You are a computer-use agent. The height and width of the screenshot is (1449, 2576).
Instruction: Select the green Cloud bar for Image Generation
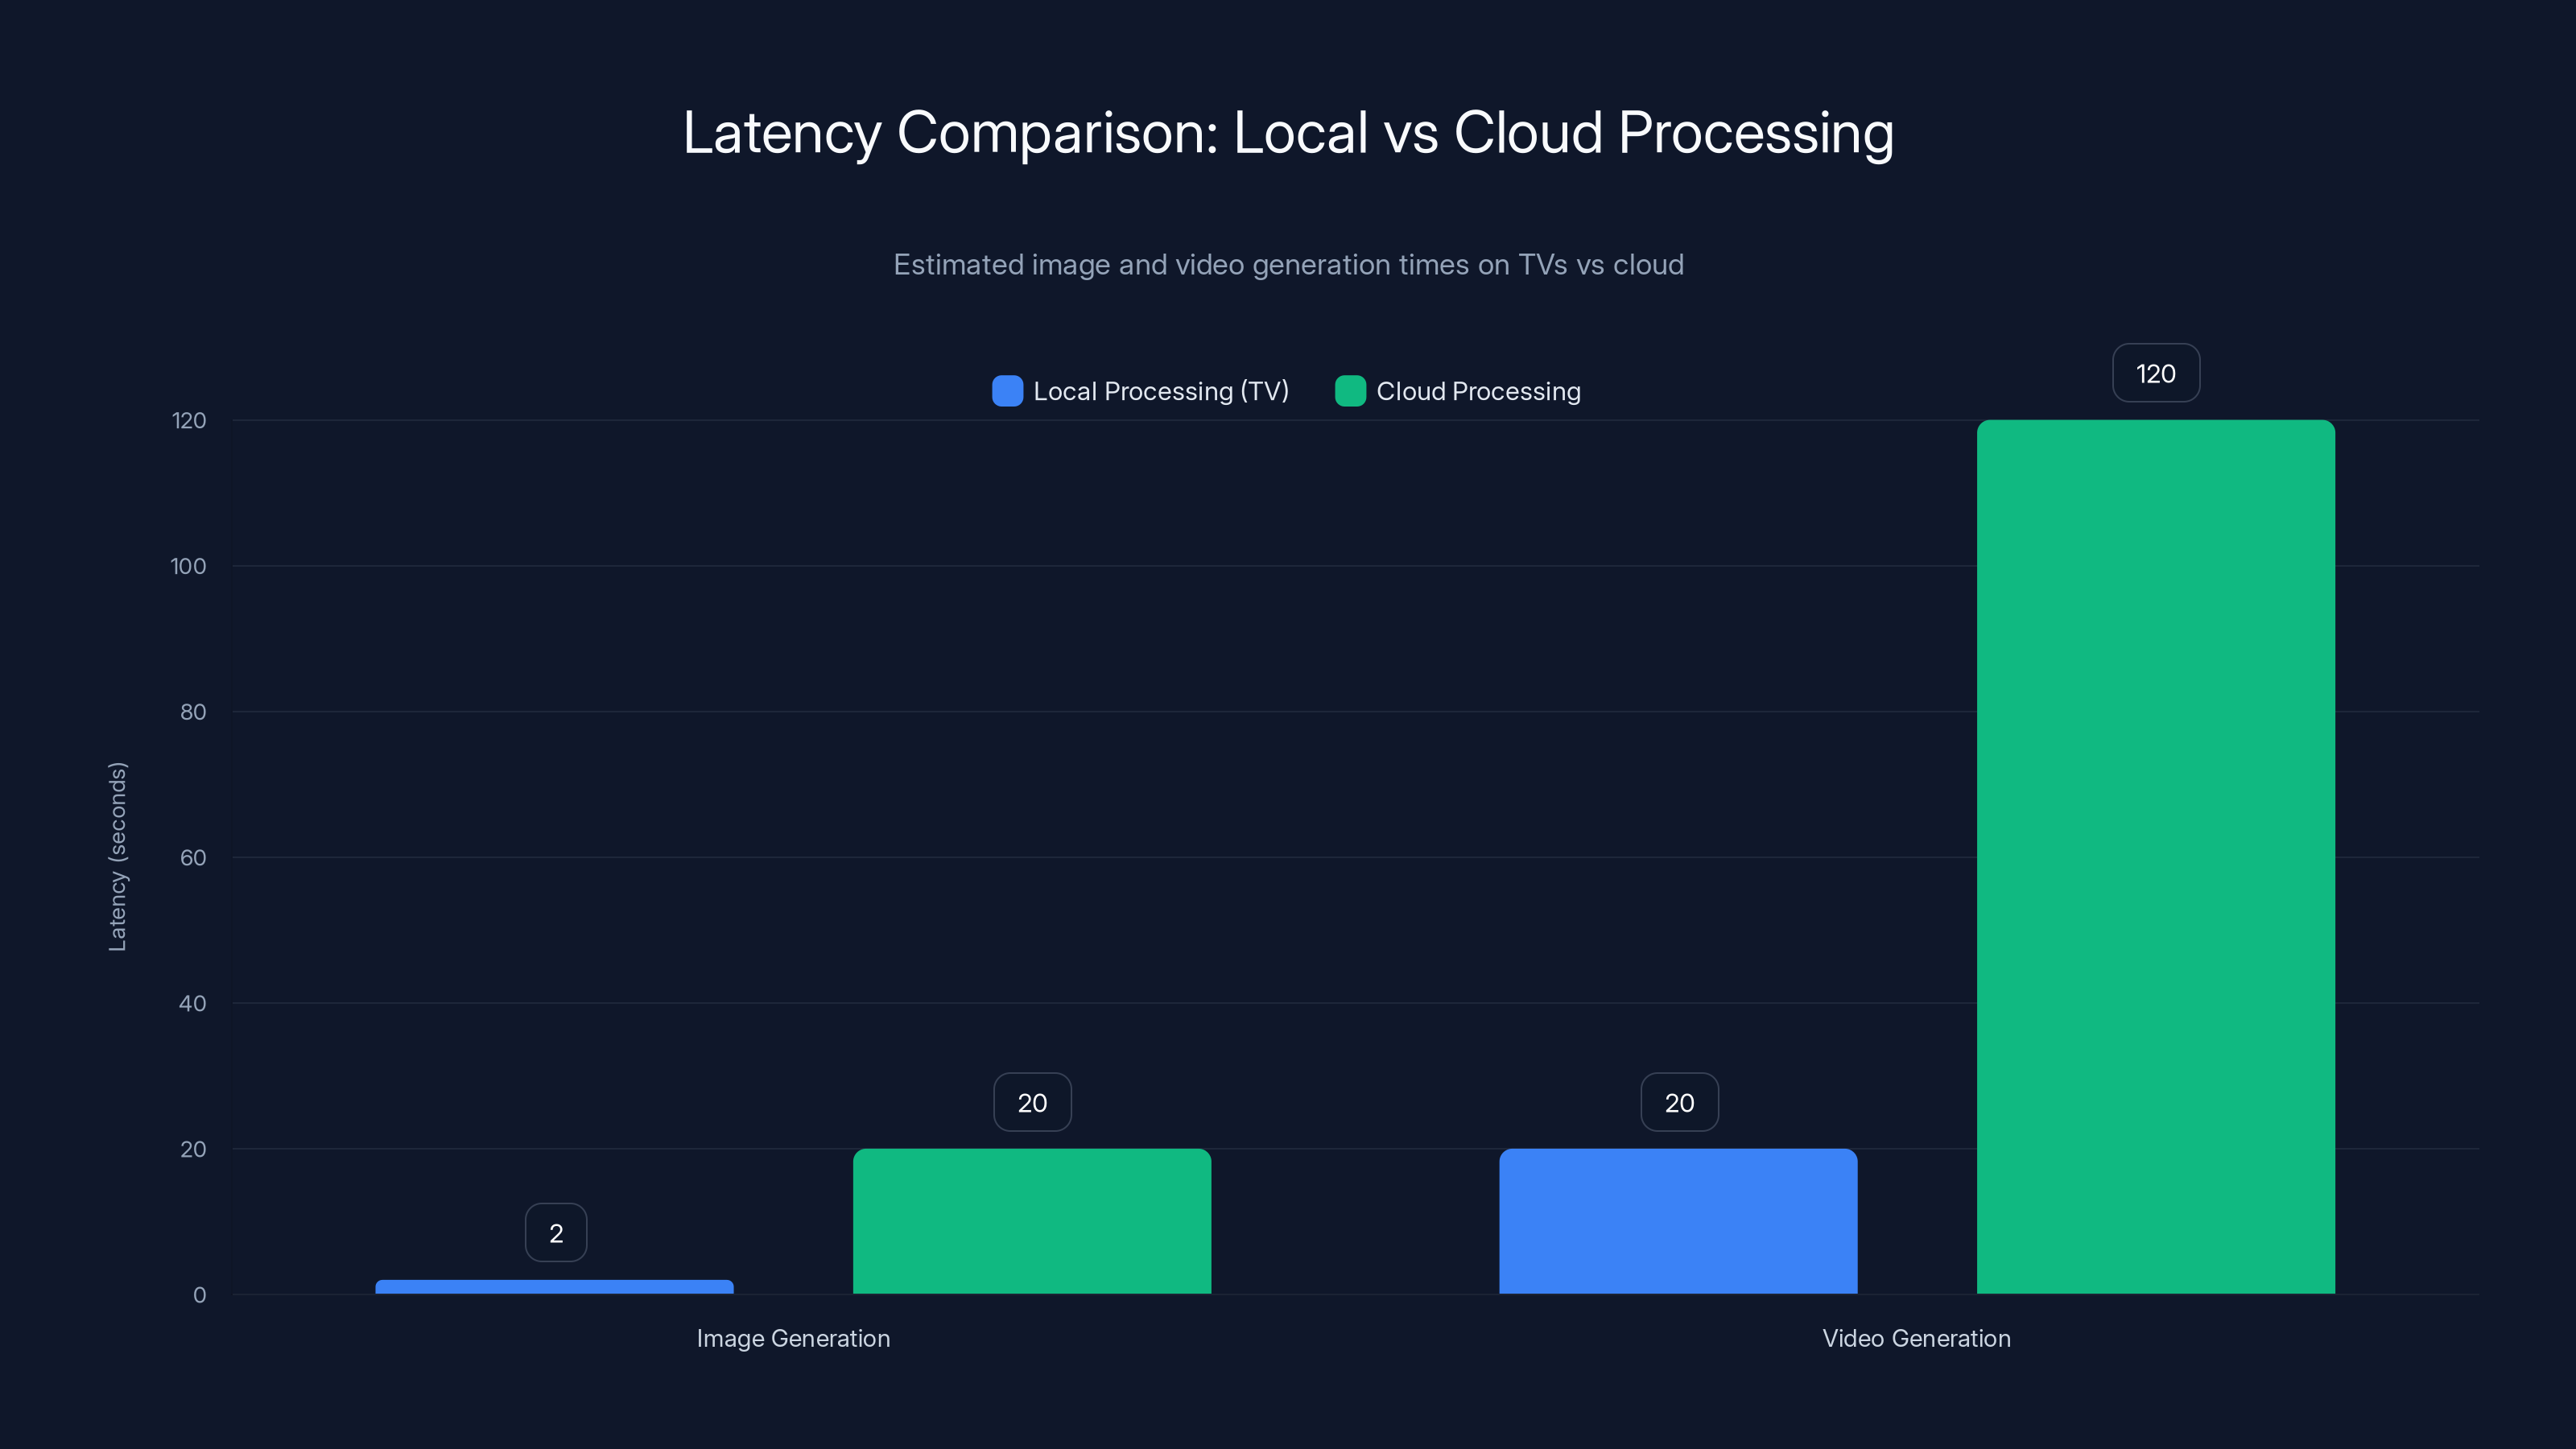pyautogui.click(x=1031, y=1220)
